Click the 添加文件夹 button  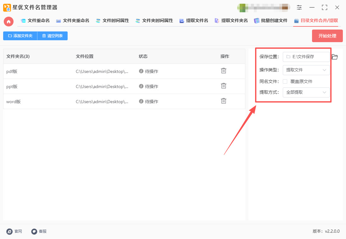point(20,36)
